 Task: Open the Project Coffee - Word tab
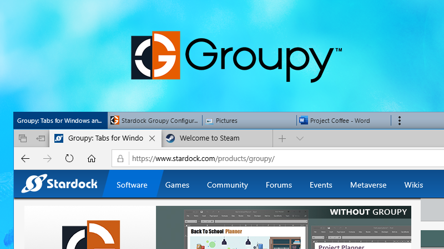click(x=344, y=121)
